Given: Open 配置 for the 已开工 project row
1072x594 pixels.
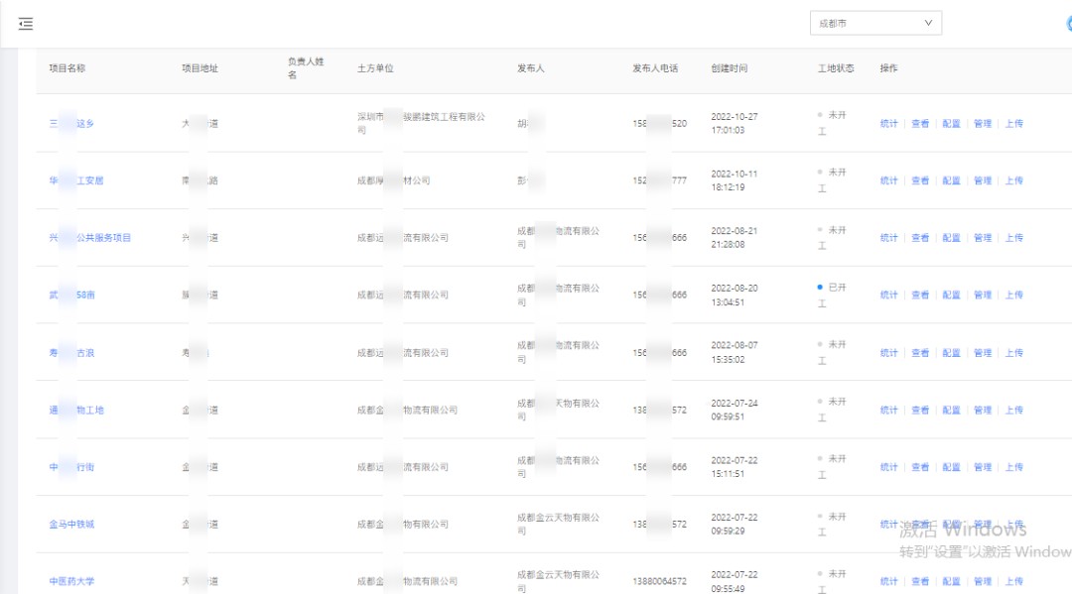Looking at the screenshot, I should click(x=951, y=295).
